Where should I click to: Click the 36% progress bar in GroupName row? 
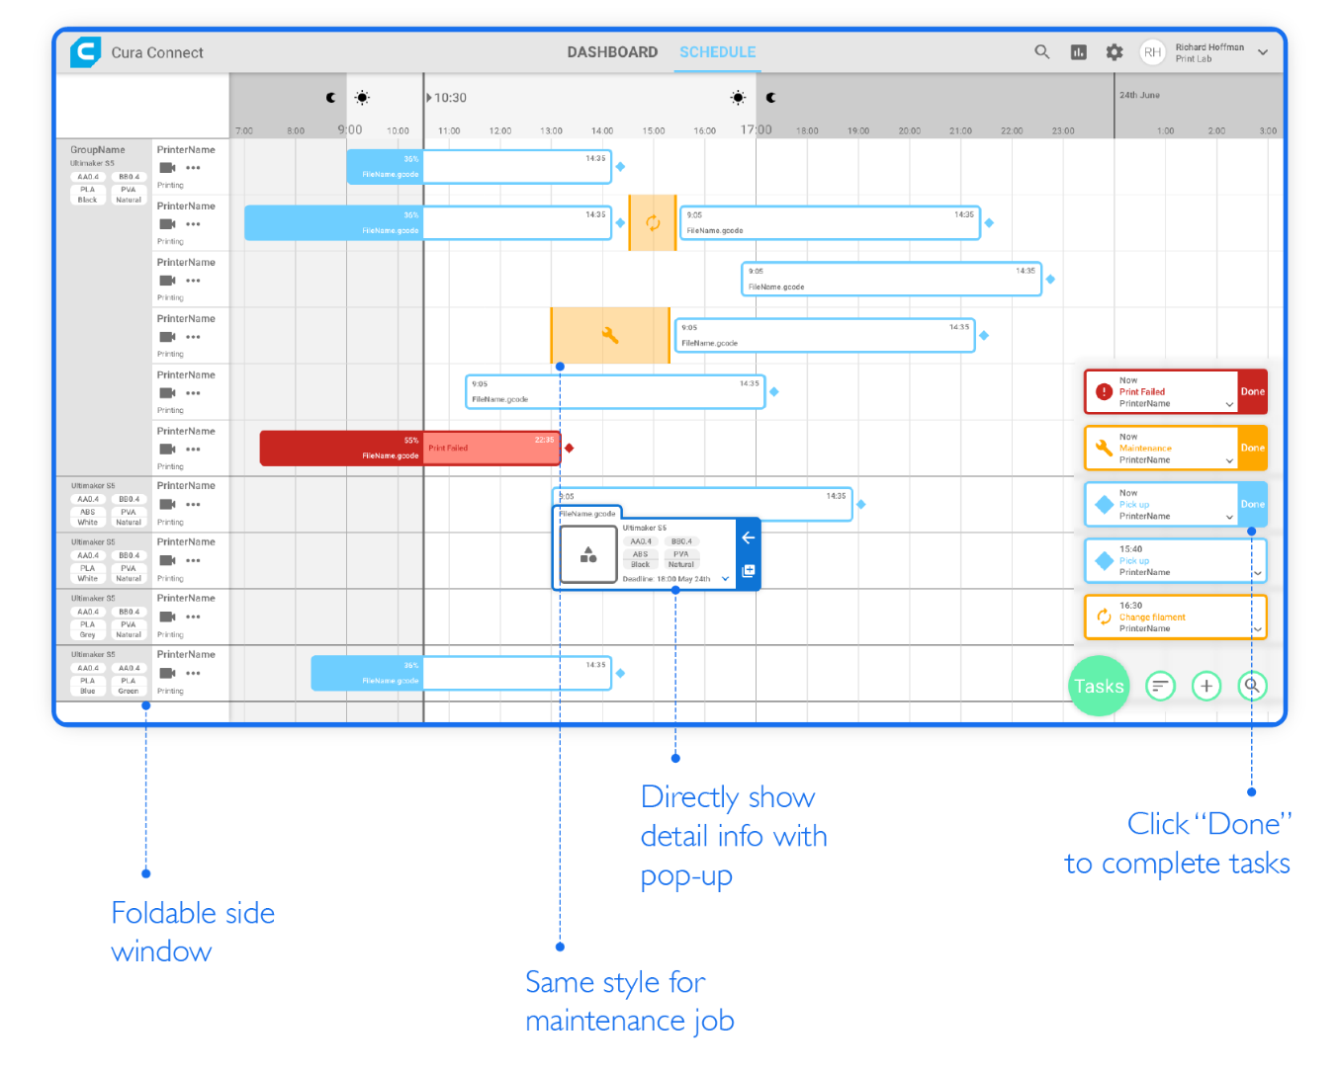pyautogui.click(x=386, y=167)
